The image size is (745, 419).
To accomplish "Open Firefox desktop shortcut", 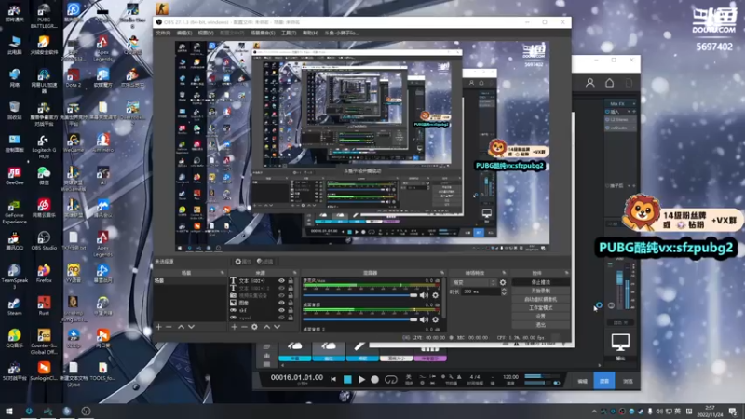I will 44,274.
